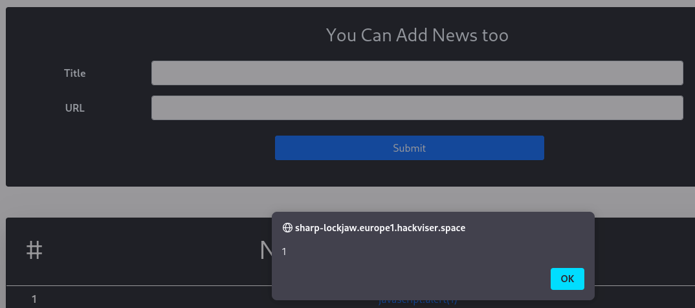Click the URL field label
This screenshot has height=308, width=695.
pos(74,108)
